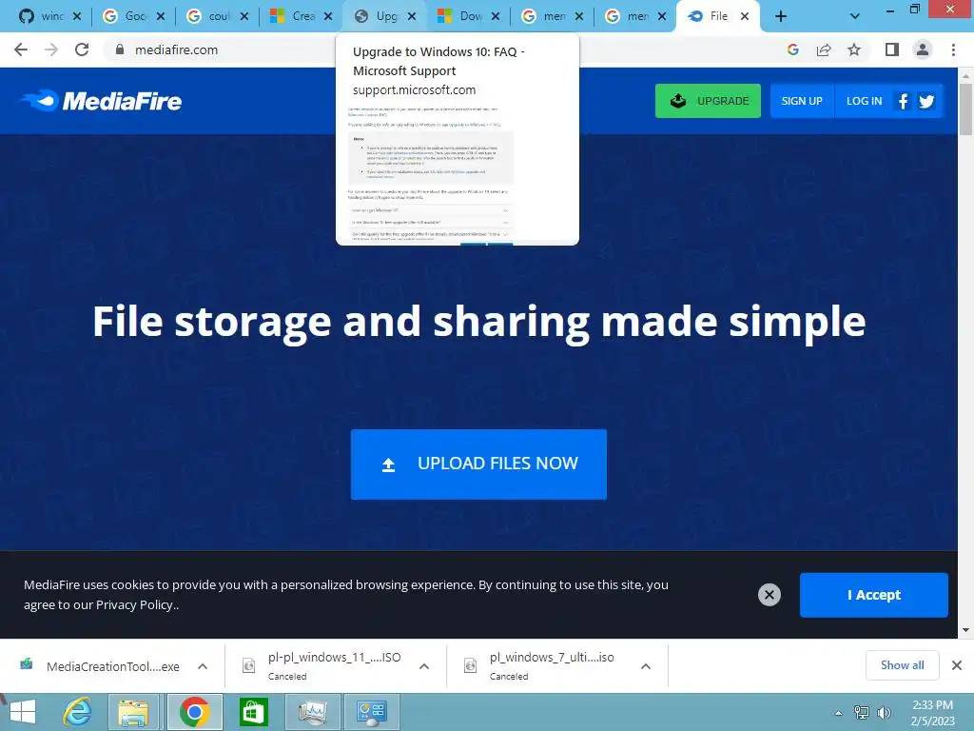Open File Explorer from the taskbar

pyautogui.click(x=133, y=712)
